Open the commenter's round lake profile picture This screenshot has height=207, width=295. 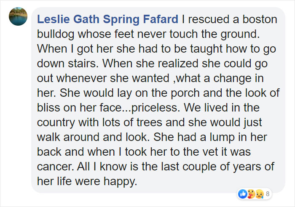[x=18, y=16]
